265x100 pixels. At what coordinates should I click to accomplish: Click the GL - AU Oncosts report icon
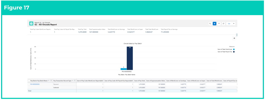(x=31, y=24)
